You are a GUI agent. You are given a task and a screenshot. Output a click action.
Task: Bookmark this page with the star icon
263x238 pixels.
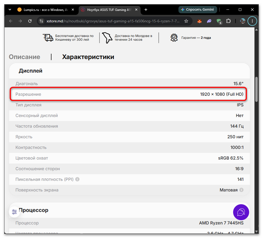point(186,21)
